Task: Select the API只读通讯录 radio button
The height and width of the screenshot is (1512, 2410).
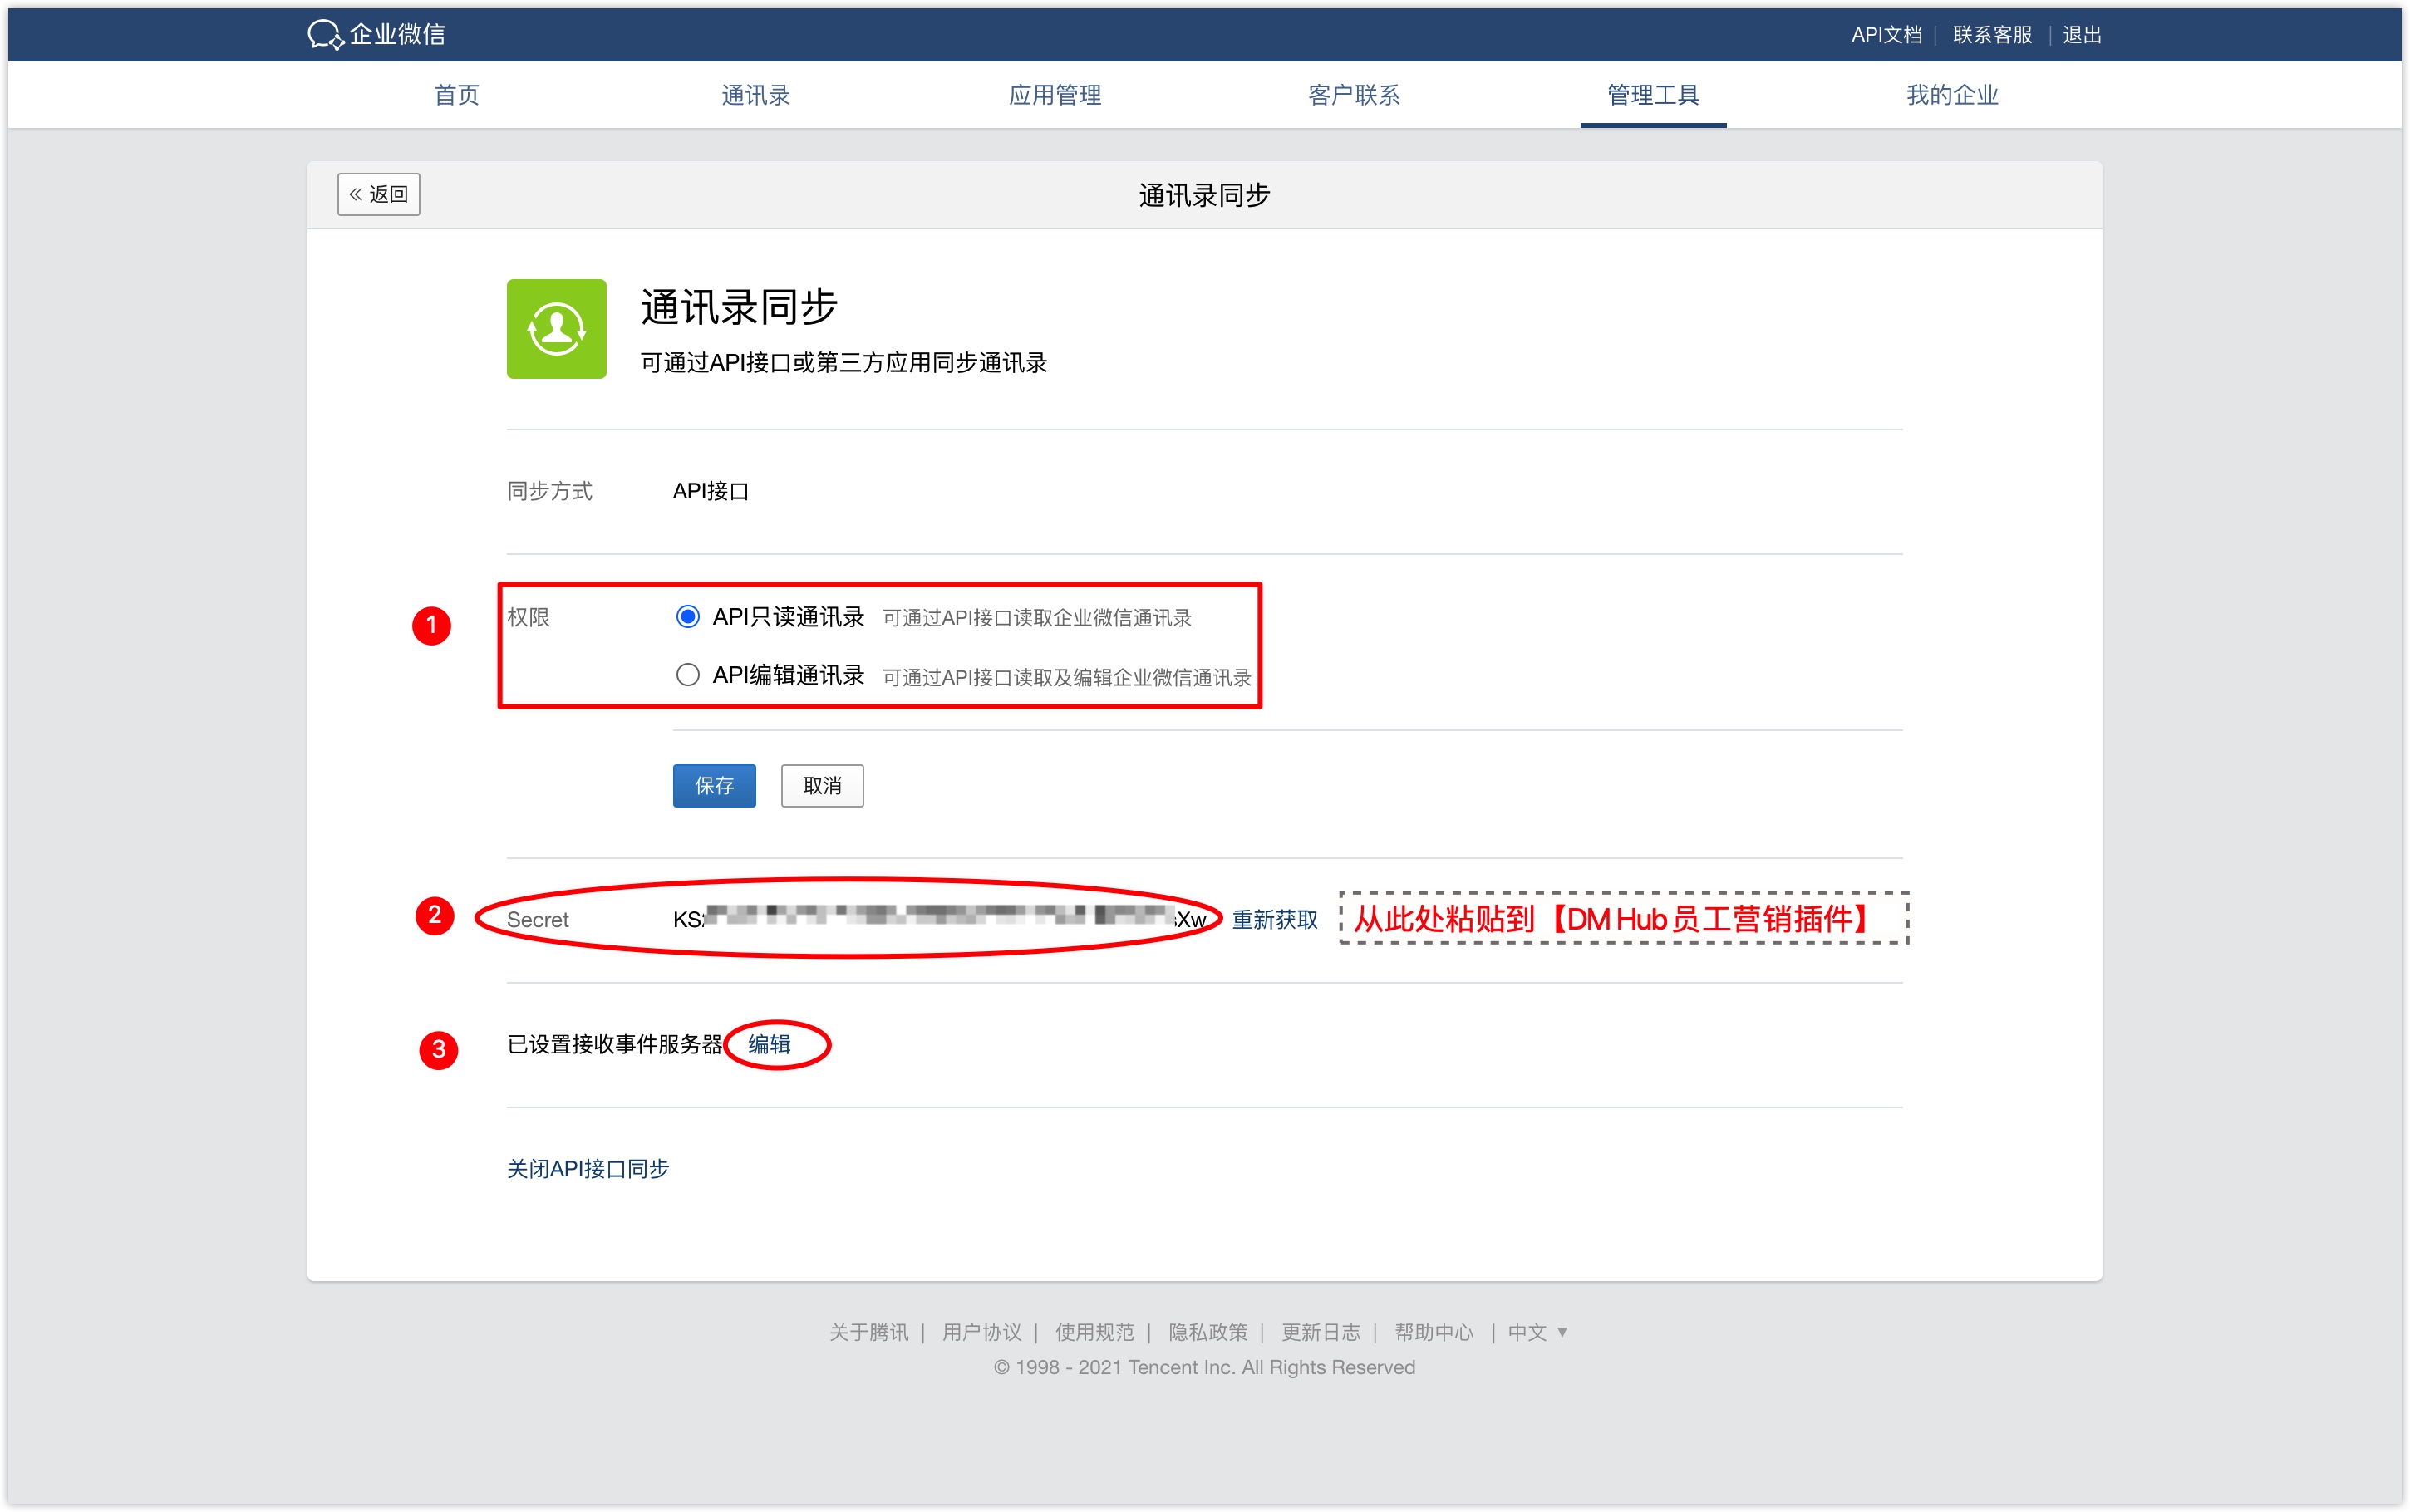Action: (687, 617)
